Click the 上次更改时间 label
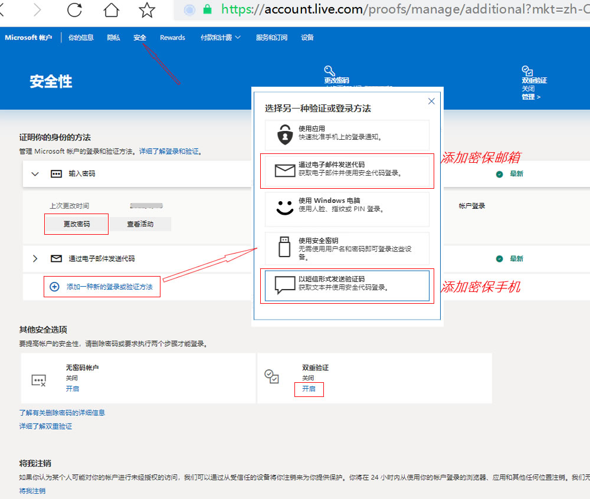This screenshot has height=499, width=590. click(x=69, y=206)
